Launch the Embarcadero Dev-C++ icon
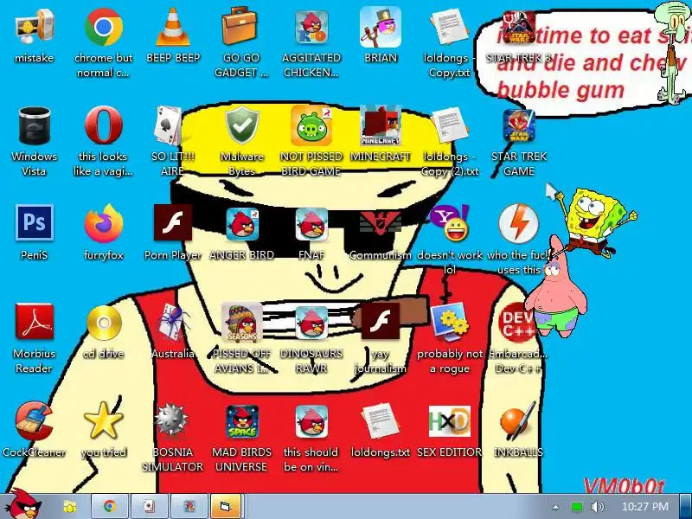 517,322
